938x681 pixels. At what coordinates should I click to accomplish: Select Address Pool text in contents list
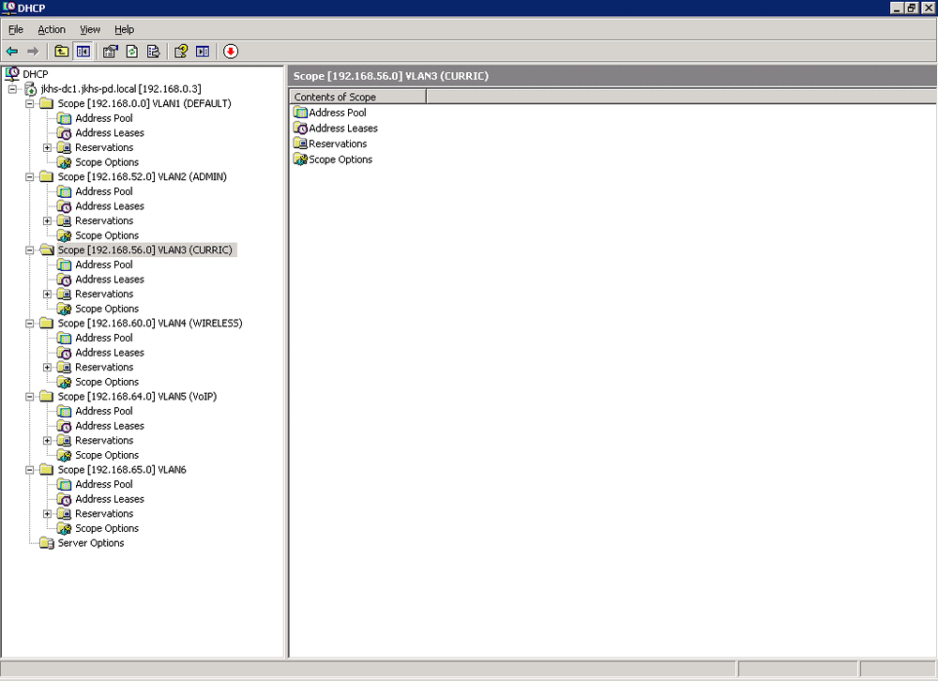point(338,113)
